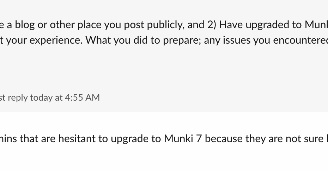
Task: Click the message line mentioning a blog
Action: tap(141, 25)
